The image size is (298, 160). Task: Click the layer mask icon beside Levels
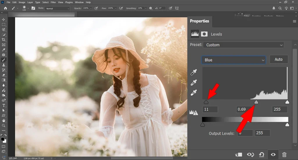coord(204,34)
